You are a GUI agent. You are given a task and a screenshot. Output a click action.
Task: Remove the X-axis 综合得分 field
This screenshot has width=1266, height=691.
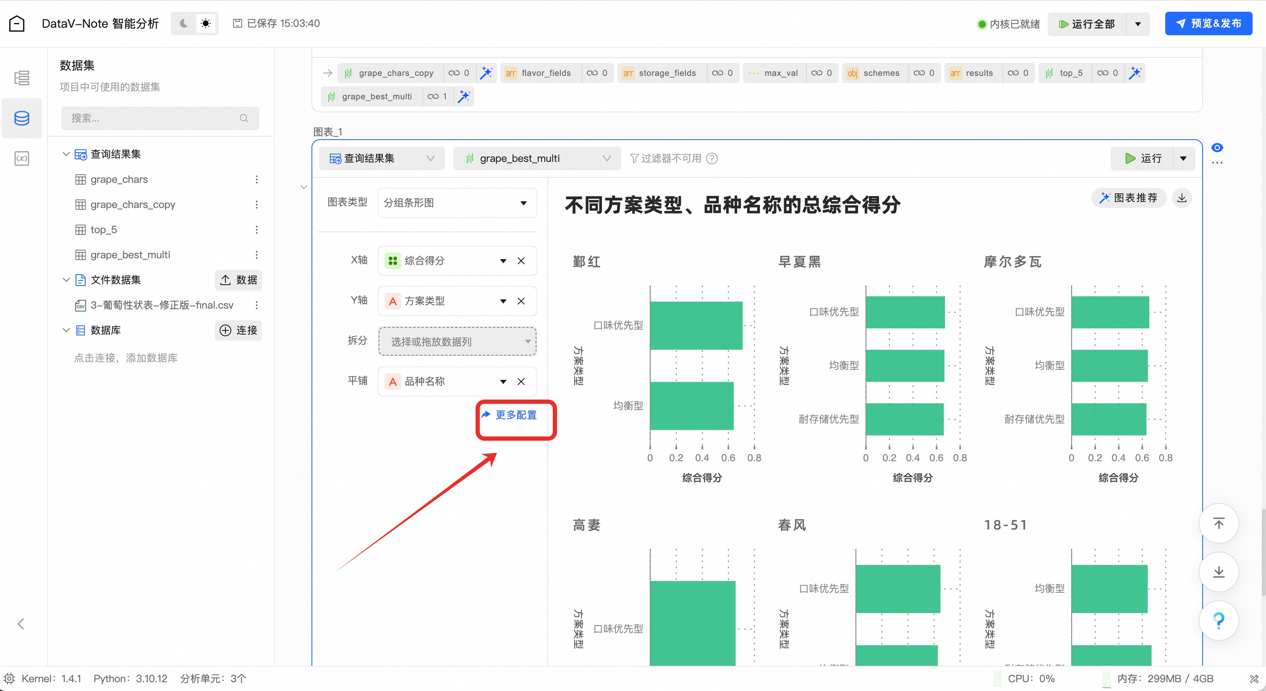521,261
